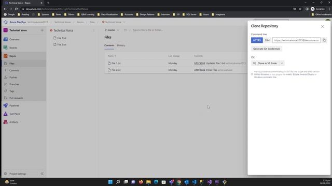Image resolution: width=332 pixels, height=186 pixels.
Task: Close the Clone Repository panel
Action: (322, 26)
